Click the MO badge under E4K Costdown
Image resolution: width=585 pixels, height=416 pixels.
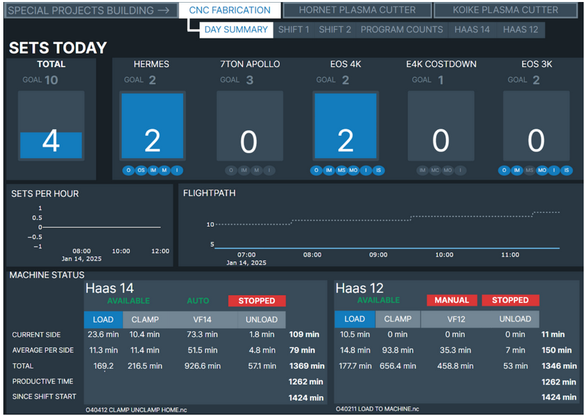(448, 170)
